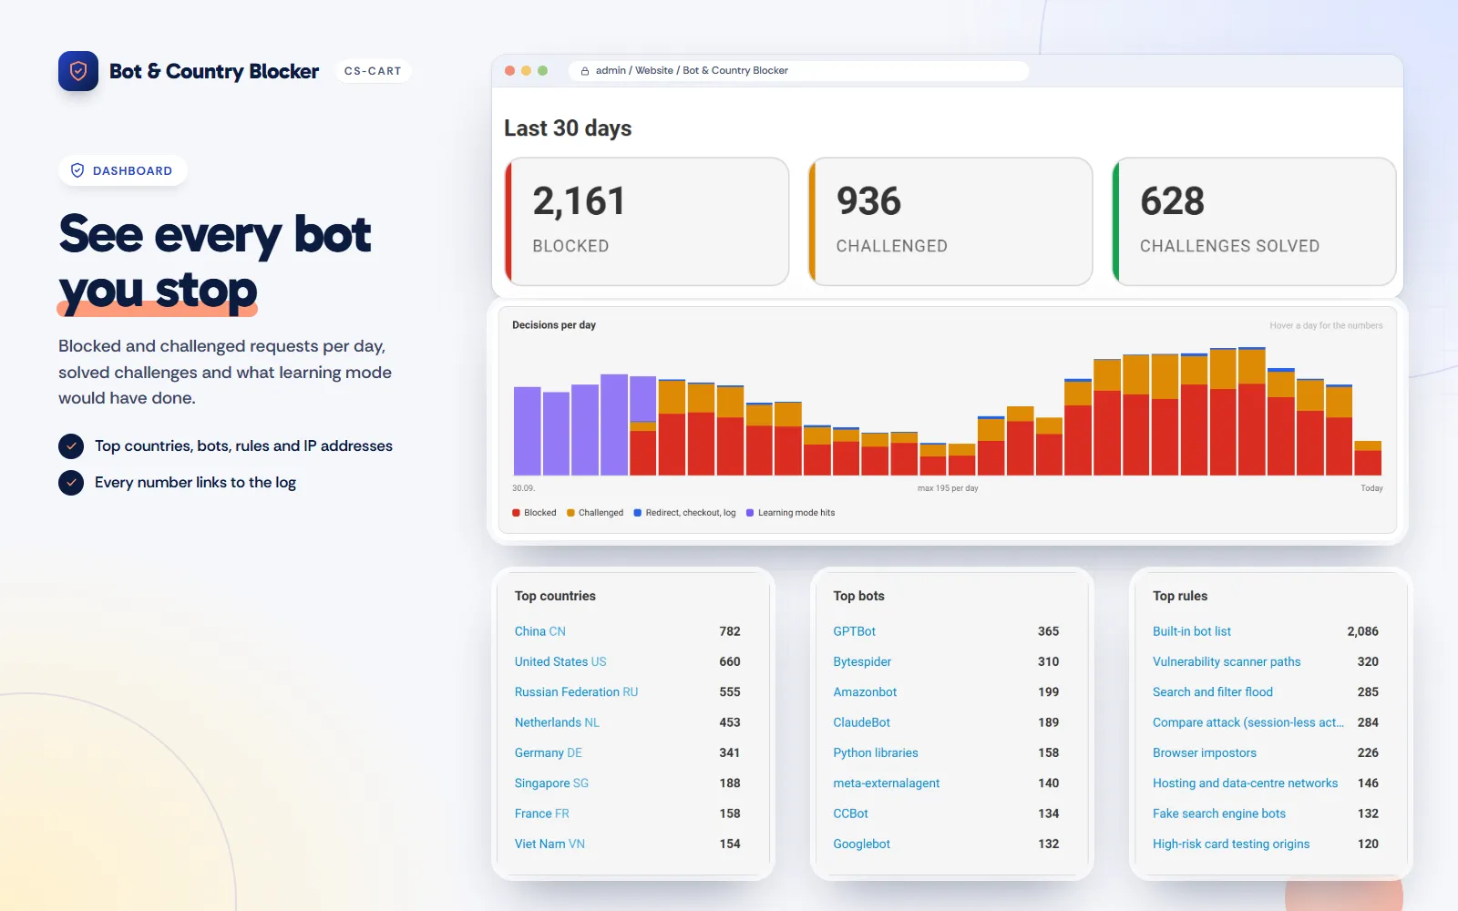Screen dimensions: 1458x911
Task: Click the CS-CART badge
Action: 373,71
